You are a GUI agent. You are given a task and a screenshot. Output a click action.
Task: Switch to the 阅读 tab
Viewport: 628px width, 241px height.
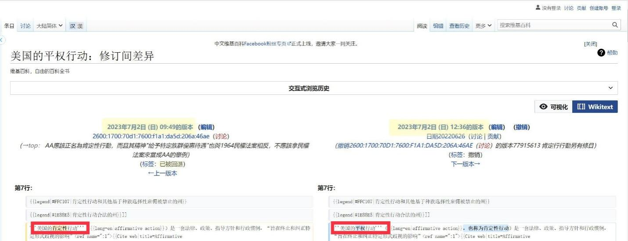pyautogui.click(x=422, y=26)
